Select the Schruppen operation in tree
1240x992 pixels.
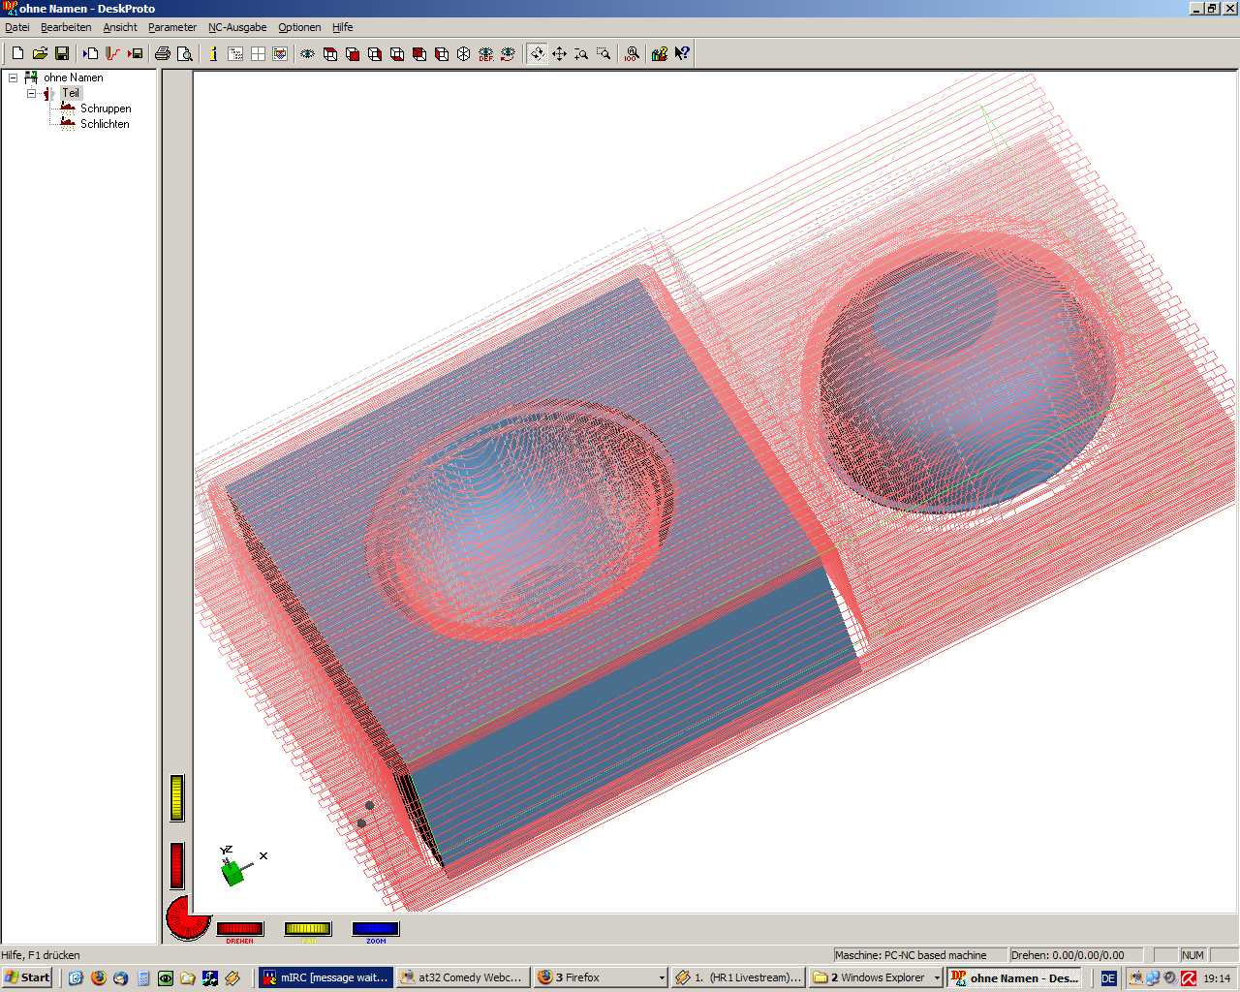point(106,108)
